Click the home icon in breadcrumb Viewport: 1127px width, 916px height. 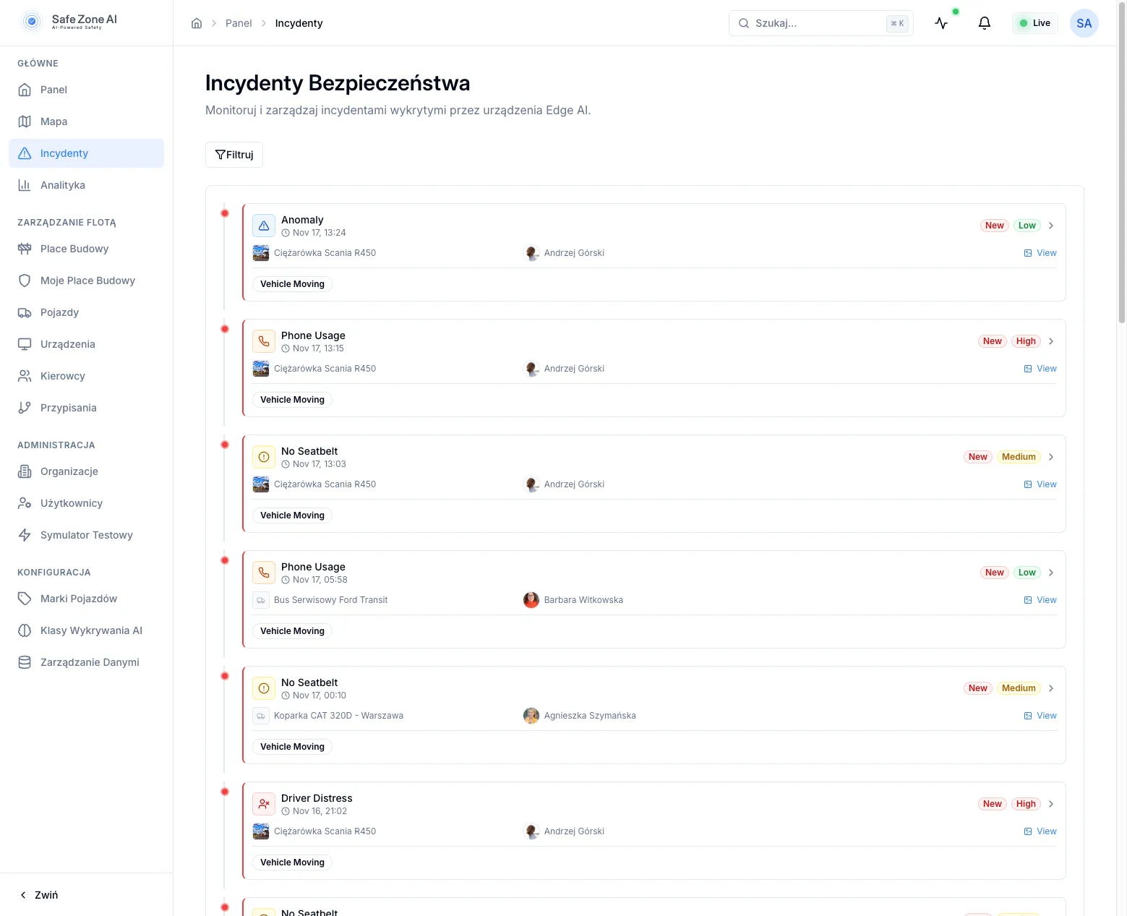click(197, 23)
